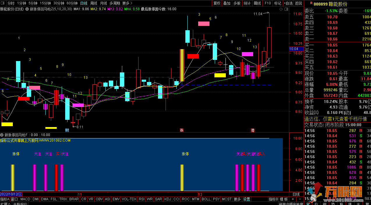Switch to MTM indicator
The image size is (371, 205).
coord(196,199)
